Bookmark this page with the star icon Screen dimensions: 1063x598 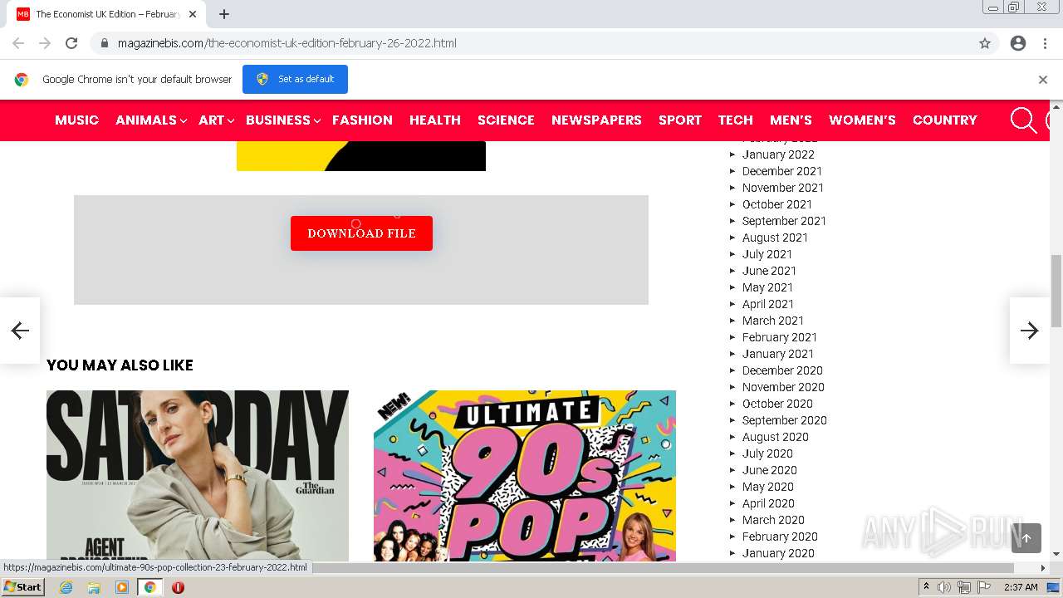pos(985,43)
